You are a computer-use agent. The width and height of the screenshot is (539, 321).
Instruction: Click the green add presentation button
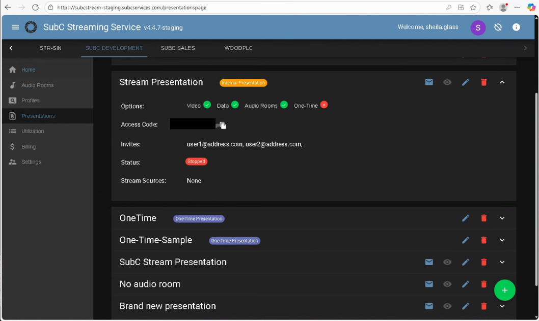pyautogui.click(x=504, y=290)
